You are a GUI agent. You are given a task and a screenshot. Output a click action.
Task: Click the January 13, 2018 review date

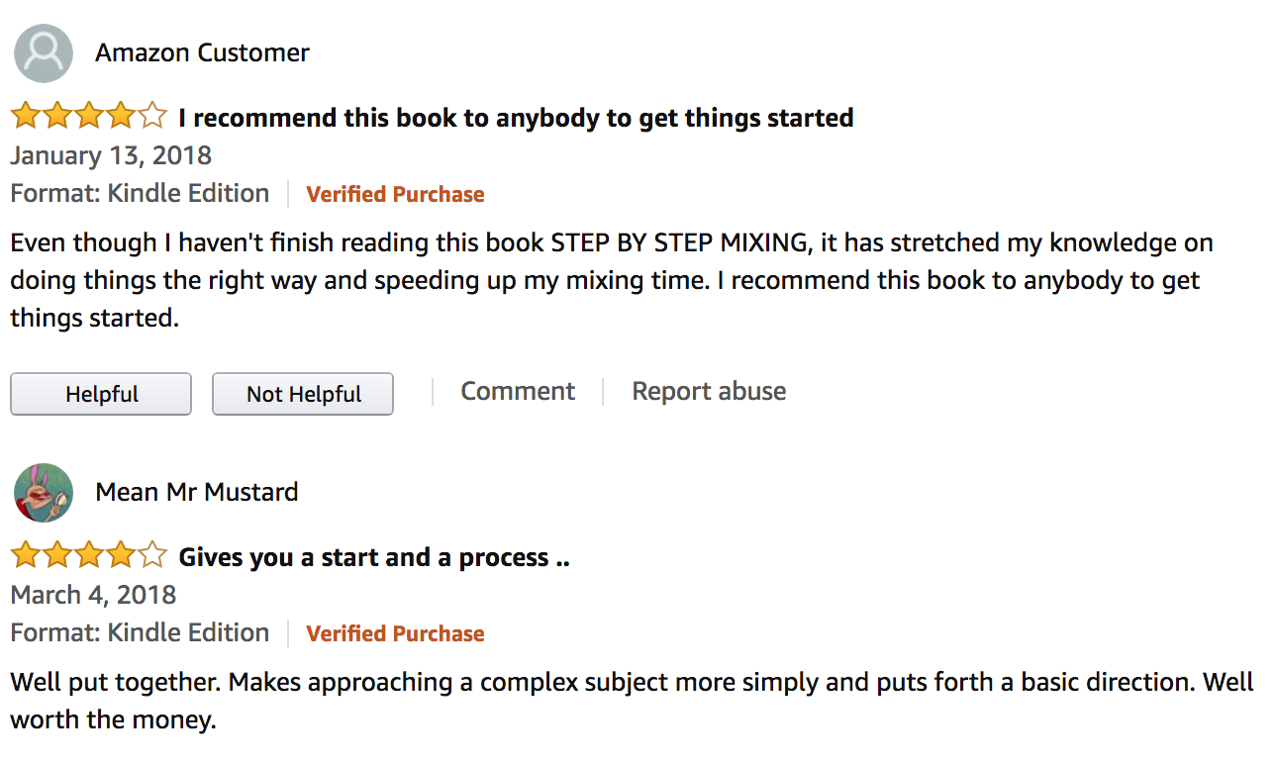click(x=111, y=155)
